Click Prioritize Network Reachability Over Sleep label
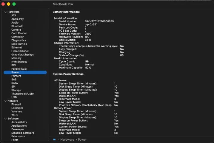This screenshot has height=143, width=214. pos(86,105)
